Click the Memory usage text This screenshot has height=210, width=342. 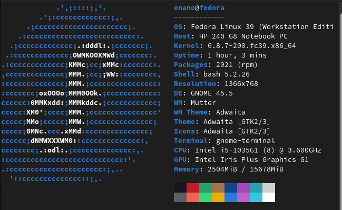click(229, 169)
